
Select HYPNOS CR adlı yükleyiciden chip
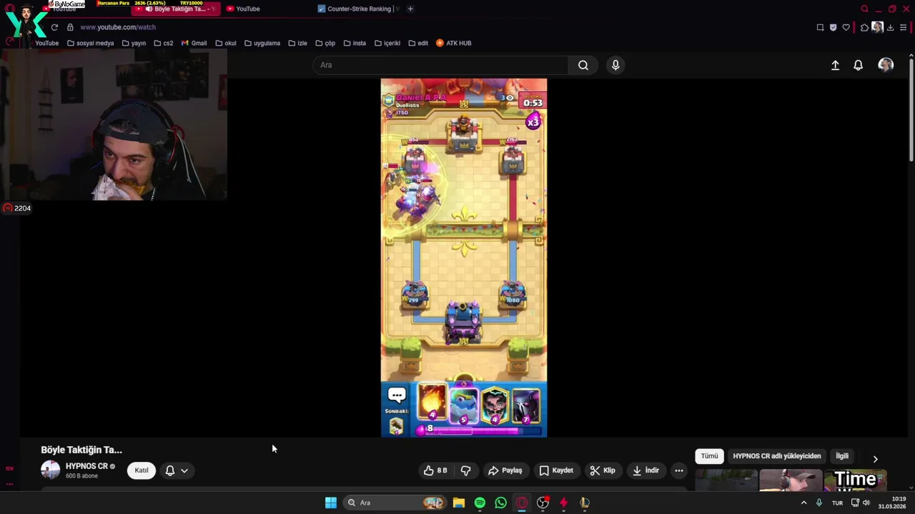(777, 456)
